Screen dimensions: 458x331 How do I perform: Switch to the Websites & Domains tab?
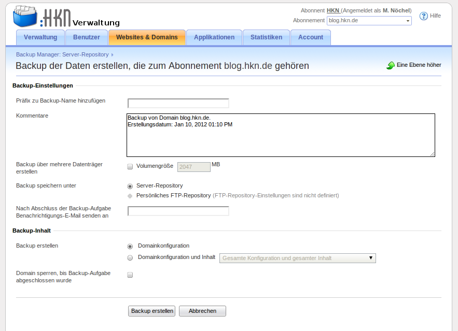click(147, 37)
